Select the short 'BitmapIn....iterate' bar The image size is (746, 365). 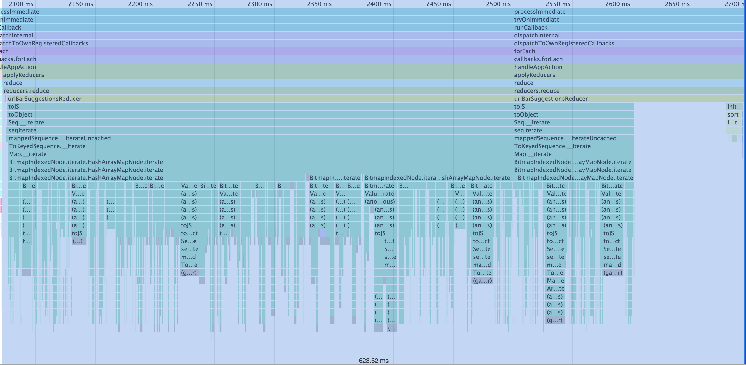[335, 178]
